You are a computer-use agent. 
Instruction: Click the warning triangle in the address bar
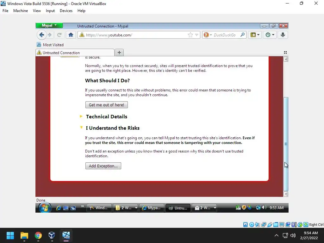coord(82,35)
